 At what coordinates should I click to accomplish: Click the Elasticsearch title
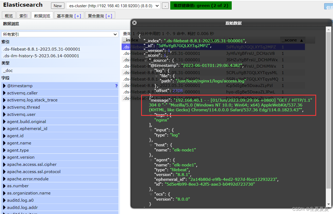click(23, 5)
